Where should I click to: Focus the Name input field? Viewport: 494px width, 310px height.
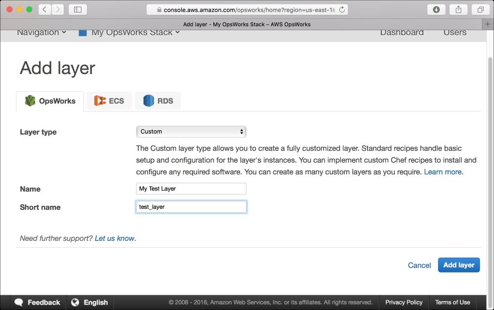191,189
